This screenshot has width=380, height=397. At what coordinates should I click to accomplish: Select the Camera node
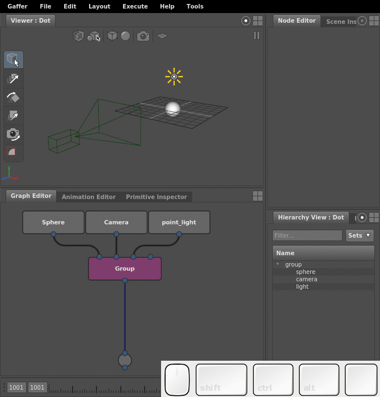(x=116, y=222)
